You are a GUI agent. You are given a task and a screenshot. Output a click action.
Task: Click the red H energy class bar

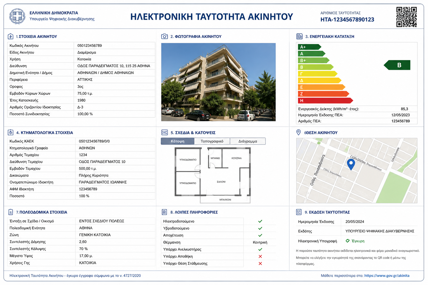325,100
